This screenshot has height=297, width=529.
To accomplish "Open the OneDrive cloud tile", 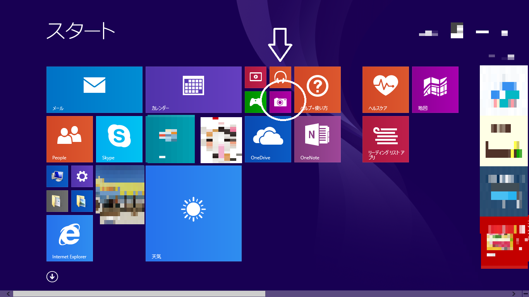I will 268,139.
